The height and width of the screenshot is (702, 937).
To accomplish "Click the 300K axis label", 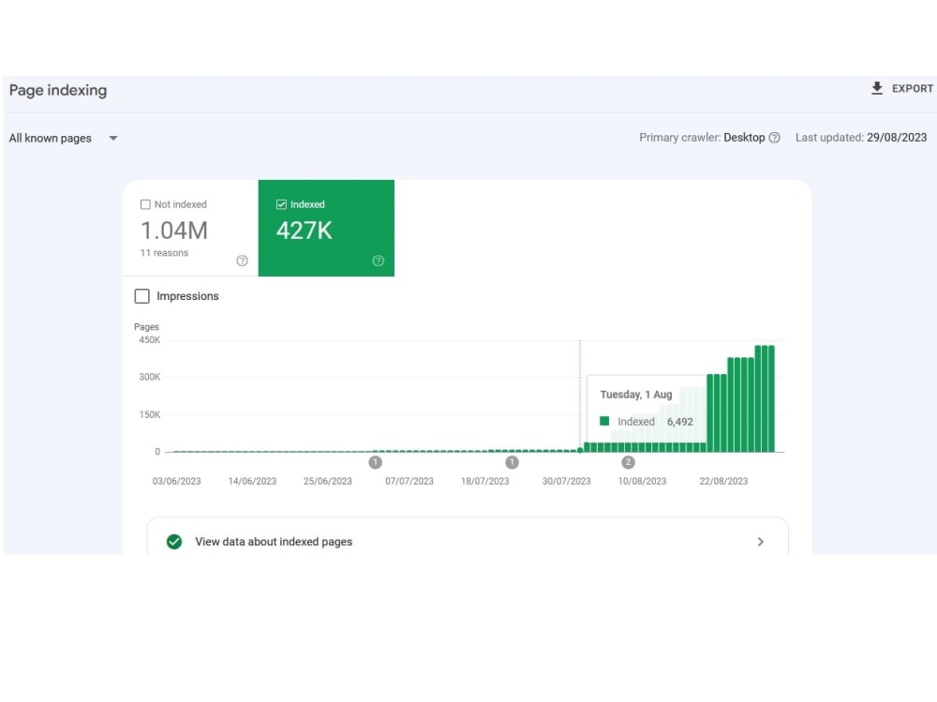I will 149,378.
